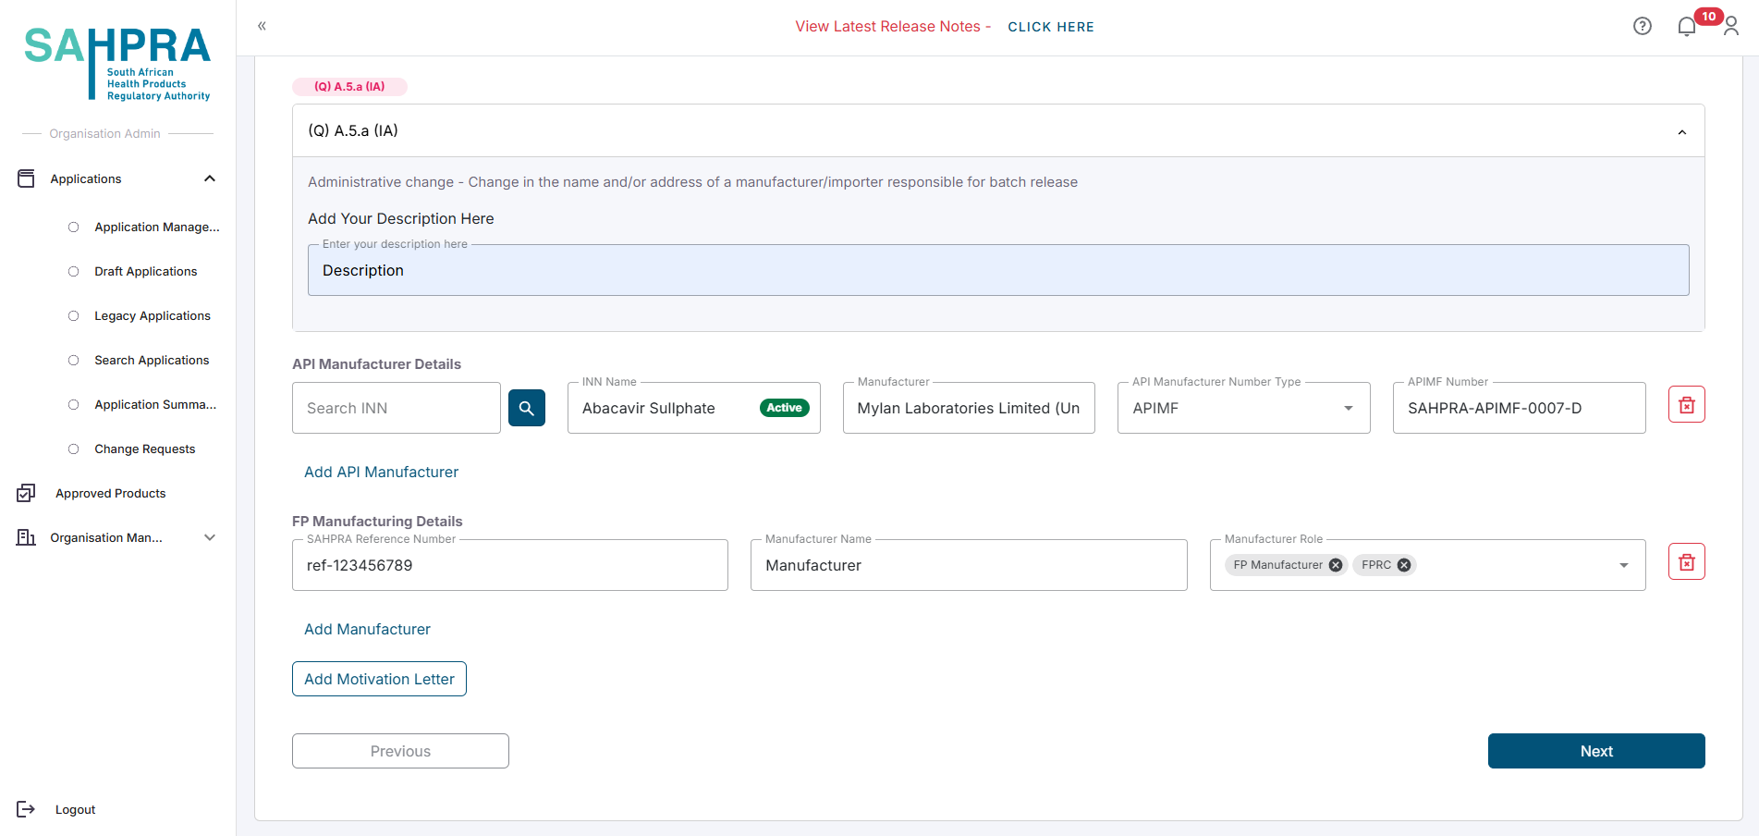Click the Next button

1595,751
